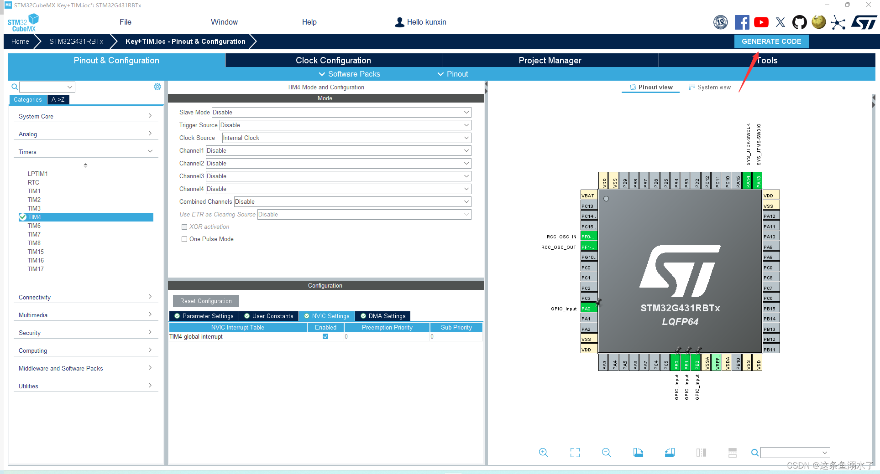Fit the chip to the view
This screenshot has height=474, width=880.
pos(575,453)
